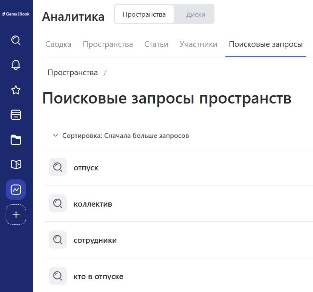
Task: Open the disks drive icon in sidebar
Action: (16, 115)
